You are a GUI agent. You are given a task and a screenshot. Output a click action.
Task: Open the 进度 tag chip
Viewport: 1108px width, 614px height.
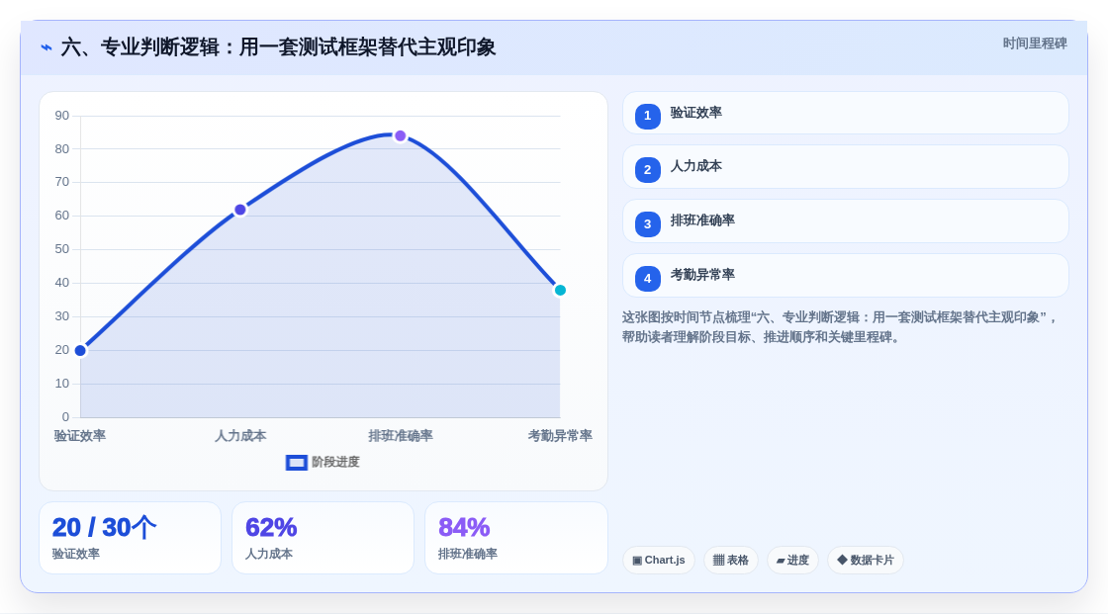(x=792, y=561)
